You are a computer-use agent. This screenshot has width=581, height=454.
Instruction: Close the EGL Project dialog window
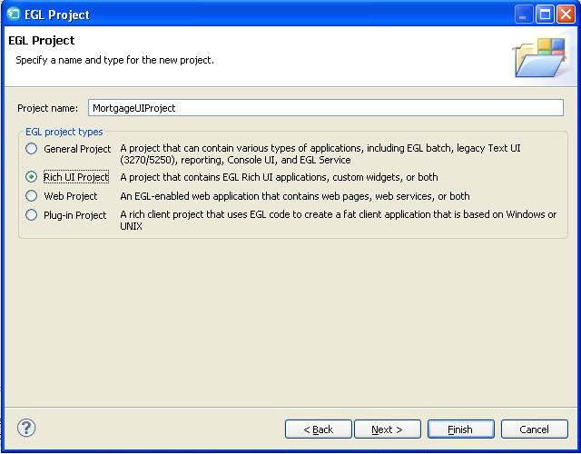coord(566,15)
